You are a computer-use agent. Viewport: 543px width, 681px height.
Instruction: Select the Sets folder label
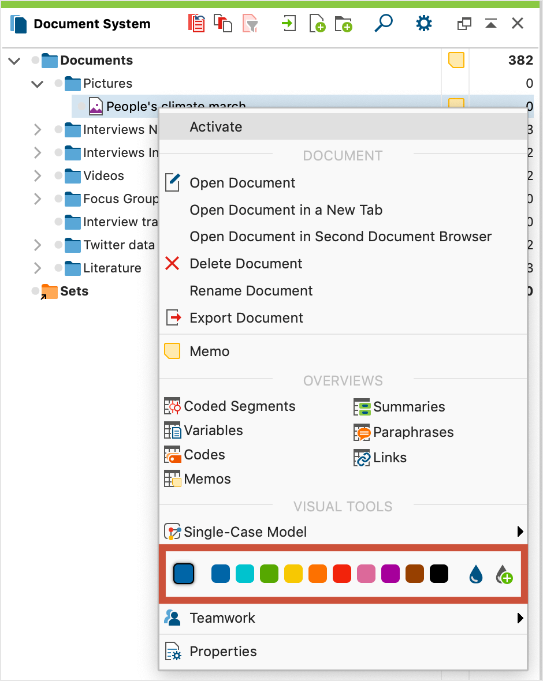tap(75, 291)
